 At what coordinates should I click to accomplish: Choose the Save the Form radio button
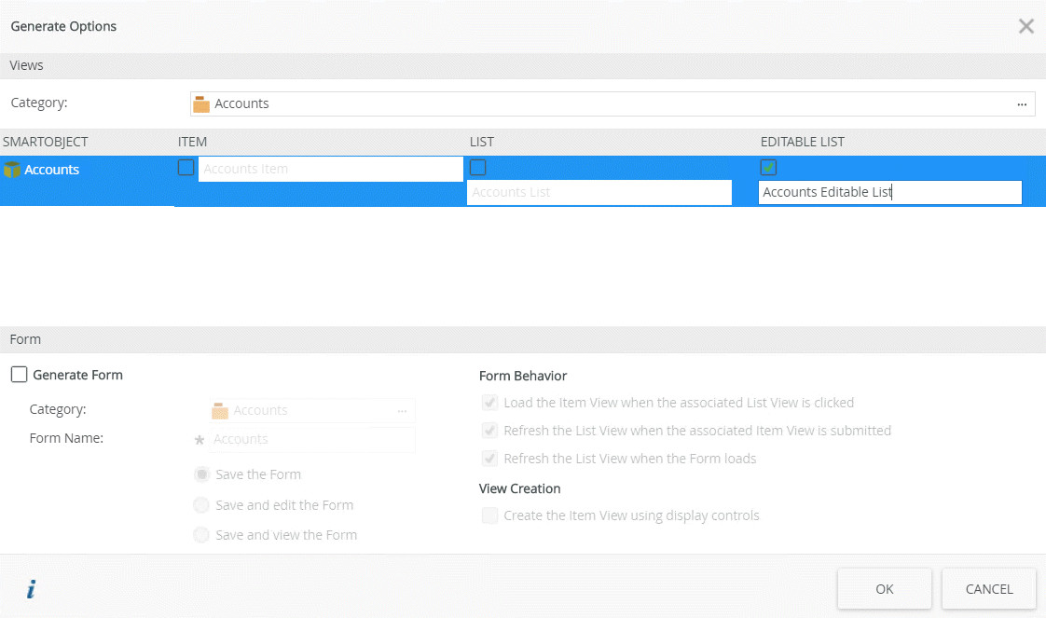coord(201,474)
